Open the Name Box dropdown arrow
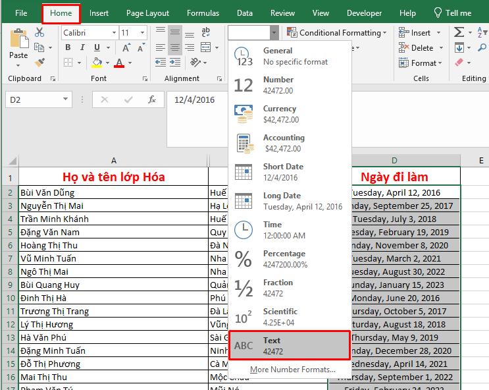The height and width of the screenshot is (390, 489). coord(66,99)
